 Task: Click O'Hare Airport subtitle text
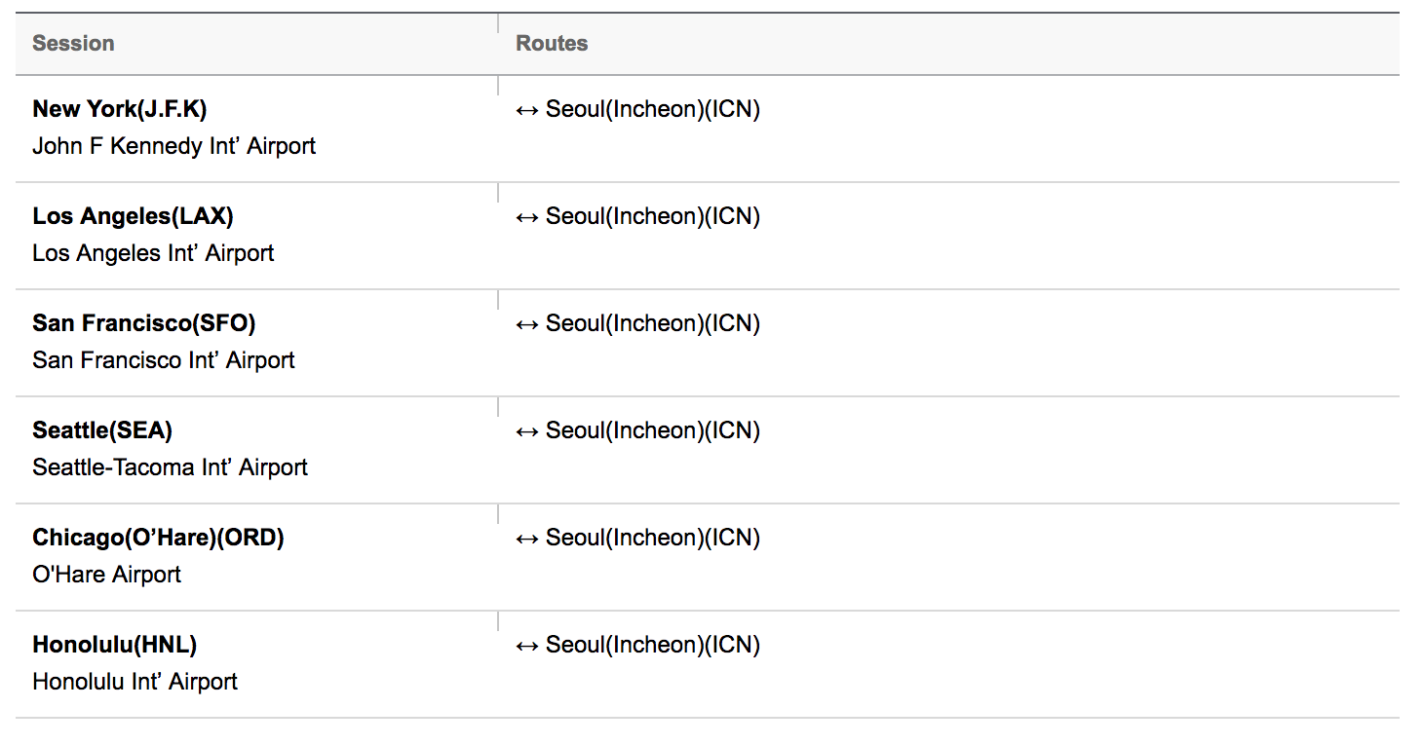[107, 575]
